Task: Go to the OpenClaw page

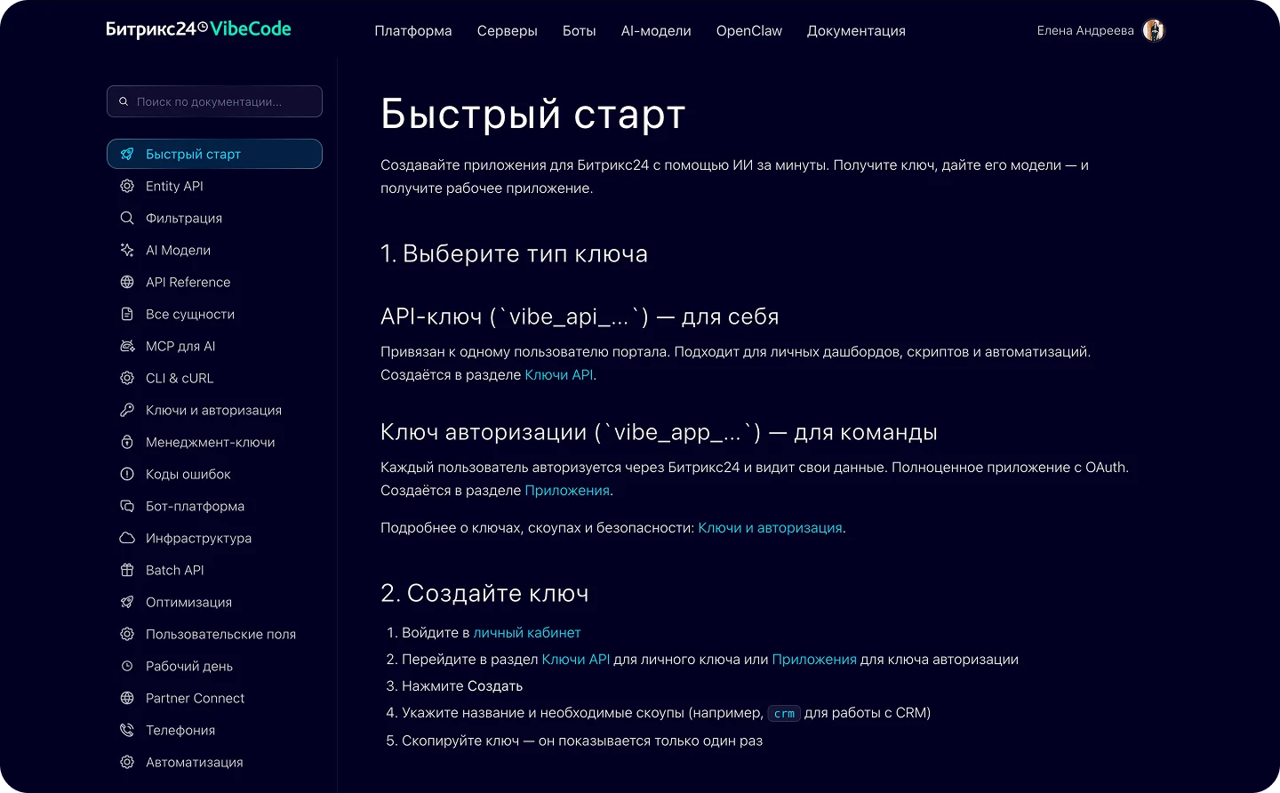Action: [748, 30]
